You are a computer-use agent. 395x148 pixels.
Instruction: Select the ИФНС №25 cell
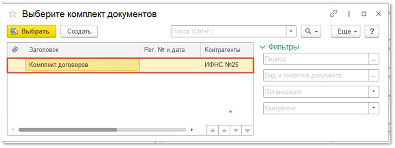[x=227, y=65]
